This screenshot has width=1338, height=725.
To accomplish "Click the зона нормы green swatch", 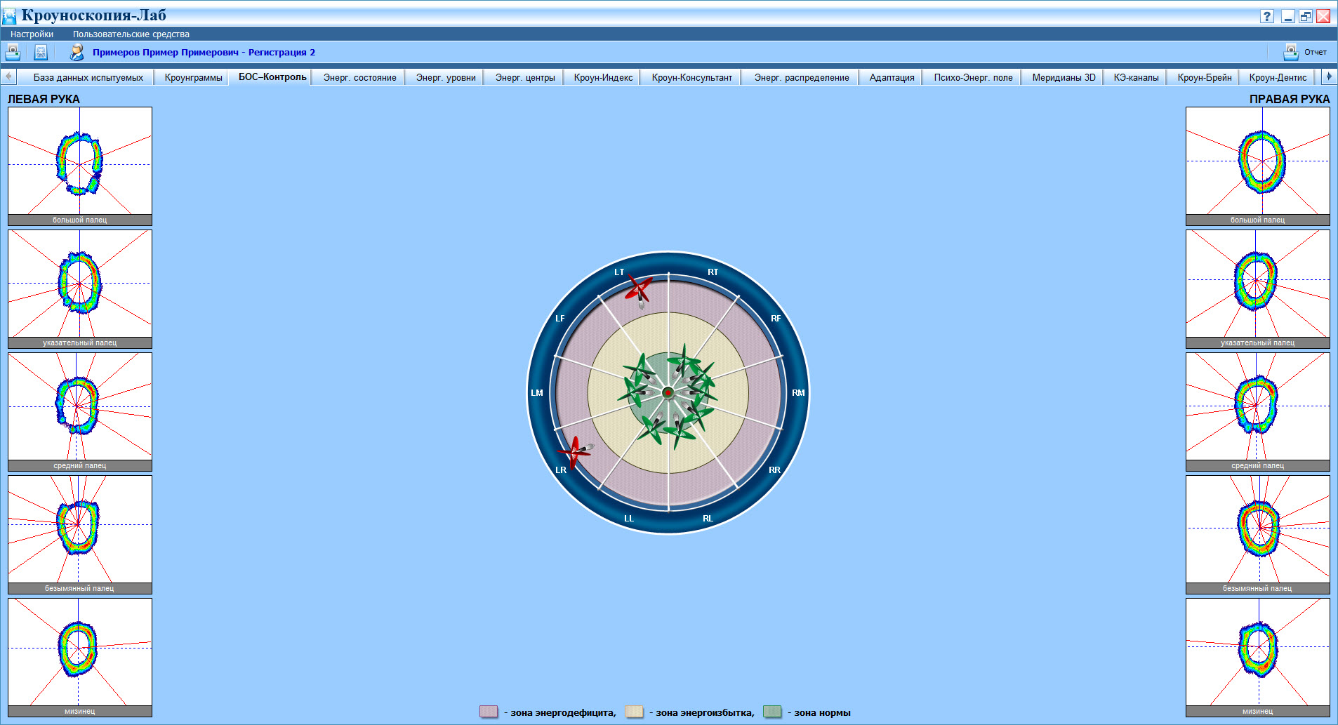I will 772,712.
